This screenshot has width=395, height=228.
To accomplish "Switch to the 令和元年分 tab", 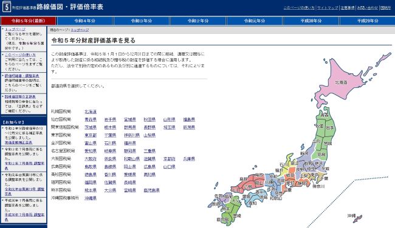I will pos(255,21).
